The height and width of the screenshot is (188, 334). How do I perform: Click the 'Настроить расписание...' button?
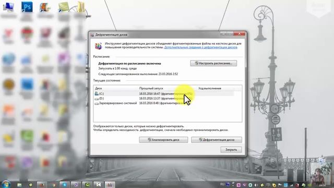coord(213,63)
